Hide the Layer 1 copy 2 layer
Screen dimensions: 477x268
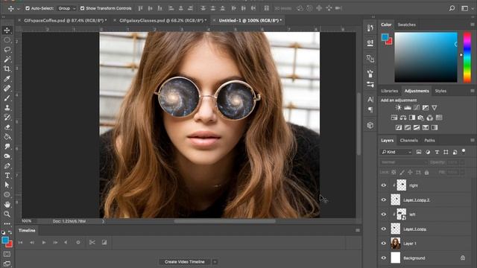click(384, 200)
